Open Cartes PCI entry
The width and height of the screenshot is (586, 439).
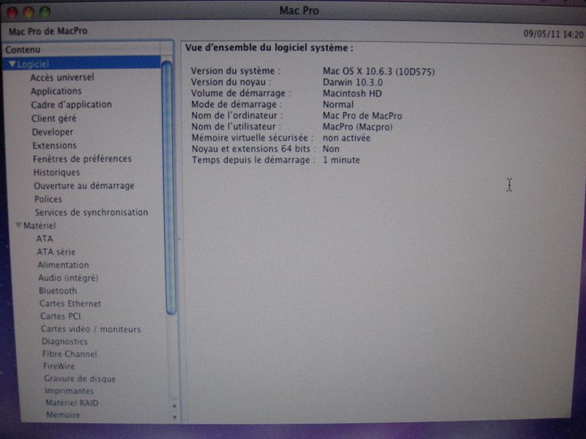(x=61, y=316)
